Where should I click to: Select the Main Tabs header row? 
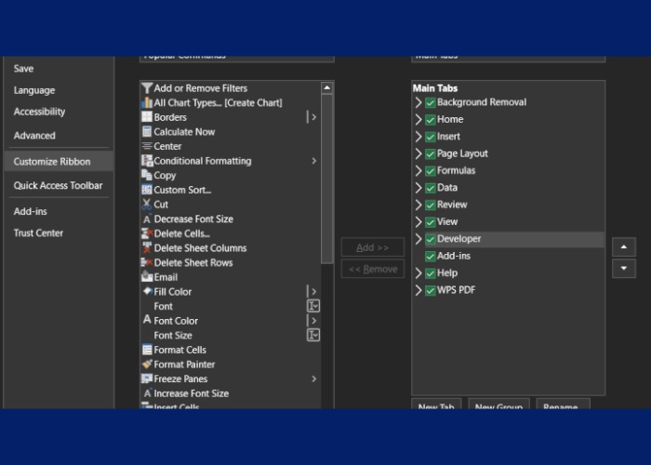click(x=508, y=88)
